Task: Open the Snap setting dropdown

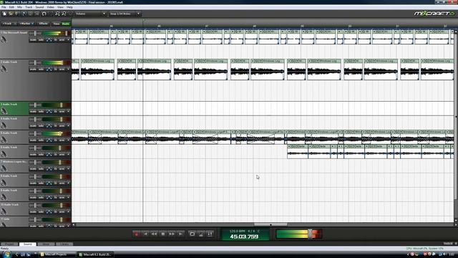Action: pos(125,14)
